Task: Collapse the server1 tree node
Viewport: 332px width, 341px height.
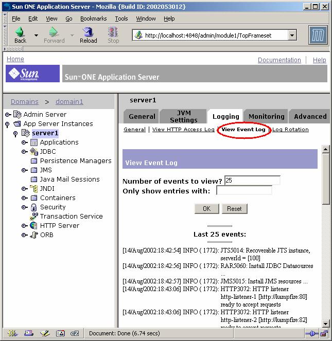Action: [x=15, y=134]
